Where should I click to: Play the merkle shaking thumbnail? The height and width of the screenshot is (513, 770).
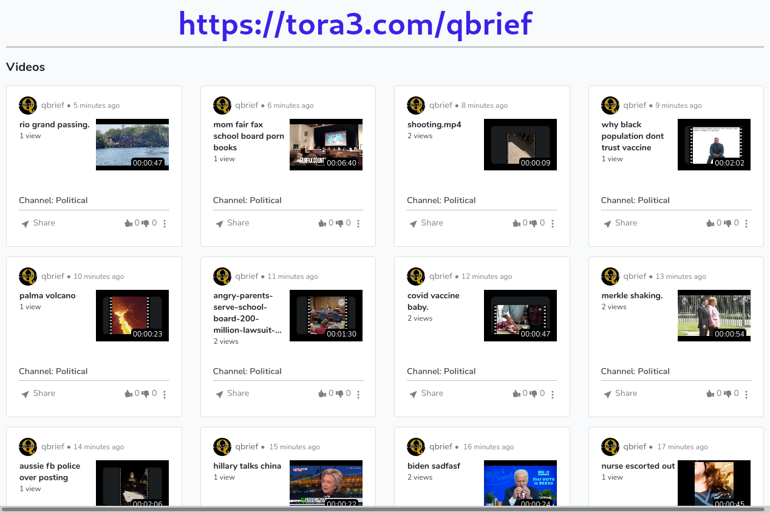(x=714, y=315)
